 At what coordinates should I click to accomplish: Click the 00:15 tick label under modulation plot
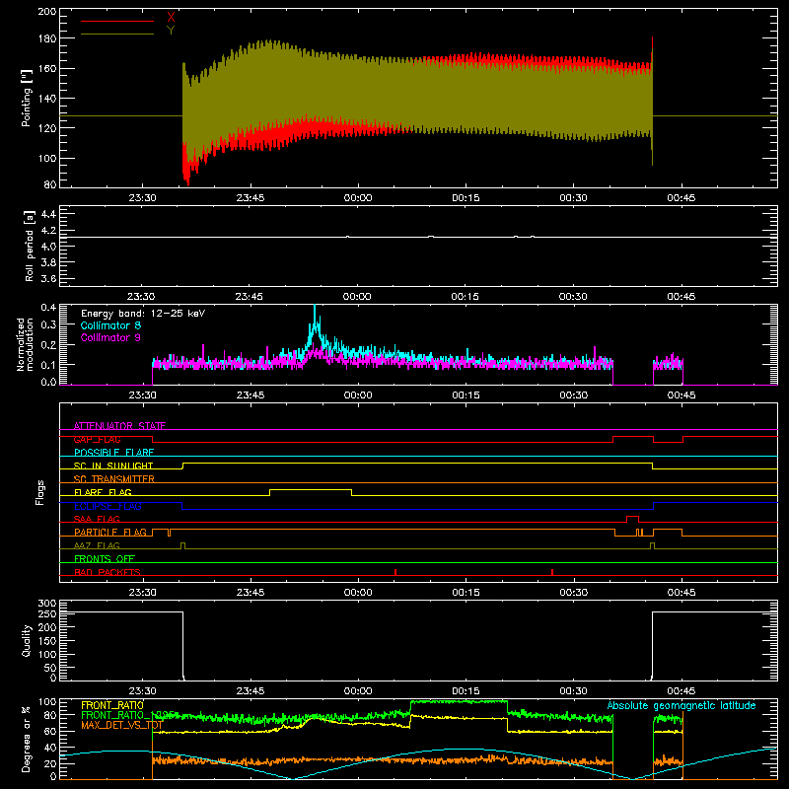(x=466, y=395)
